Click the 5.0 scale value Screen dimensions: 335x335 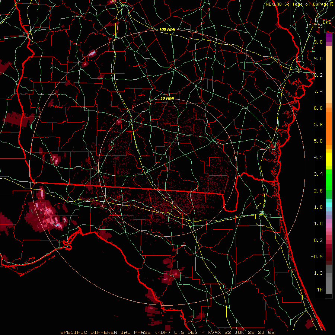pos(318,141)
